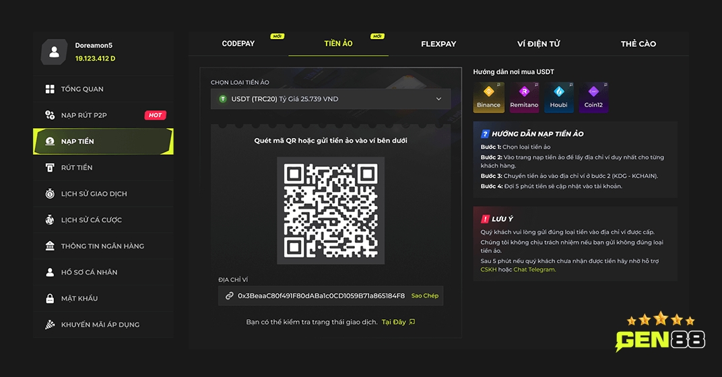
Task: Click the Lịch Sử Giao Dịch clock icon
Action: click(x=50, y=194)
